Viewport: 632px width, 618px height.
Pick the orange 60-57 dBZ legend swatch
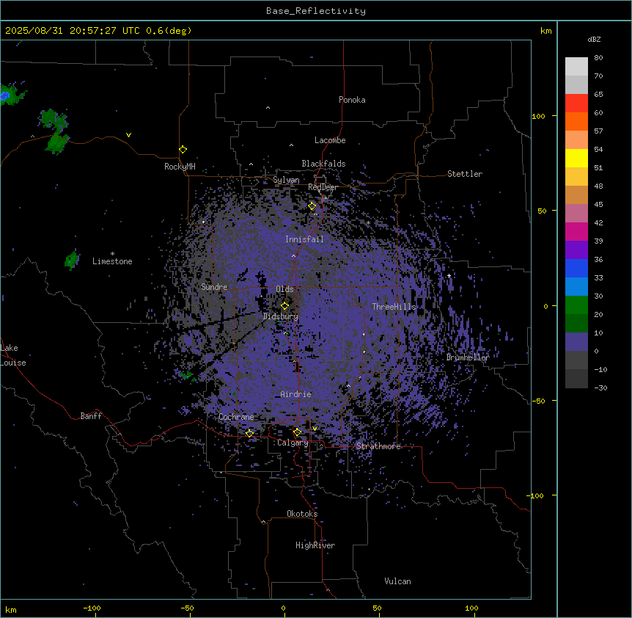(x=576, y=121)
